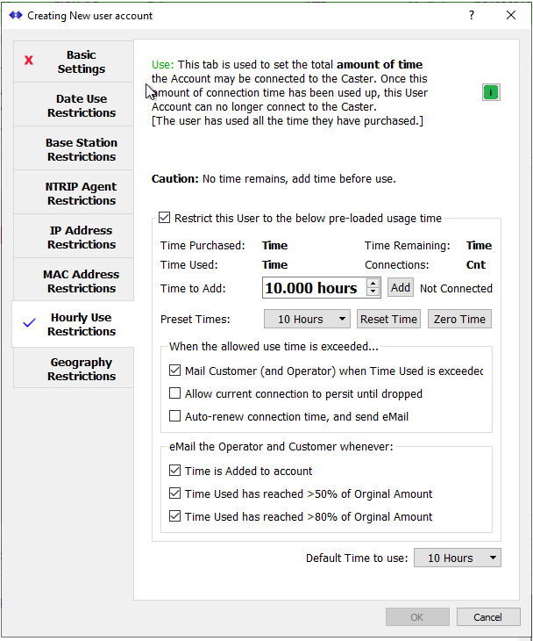Uncheck Time is Added to account

coord(175,472)
